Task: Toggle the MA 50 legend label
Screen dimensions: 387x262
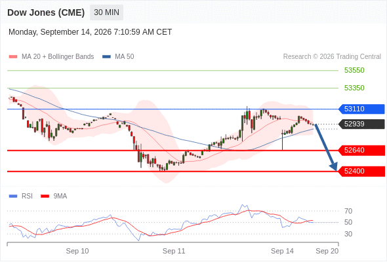Action: click(125, 57)
